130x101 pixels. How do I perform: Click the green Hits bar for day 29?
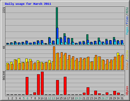tap(114, 38)
